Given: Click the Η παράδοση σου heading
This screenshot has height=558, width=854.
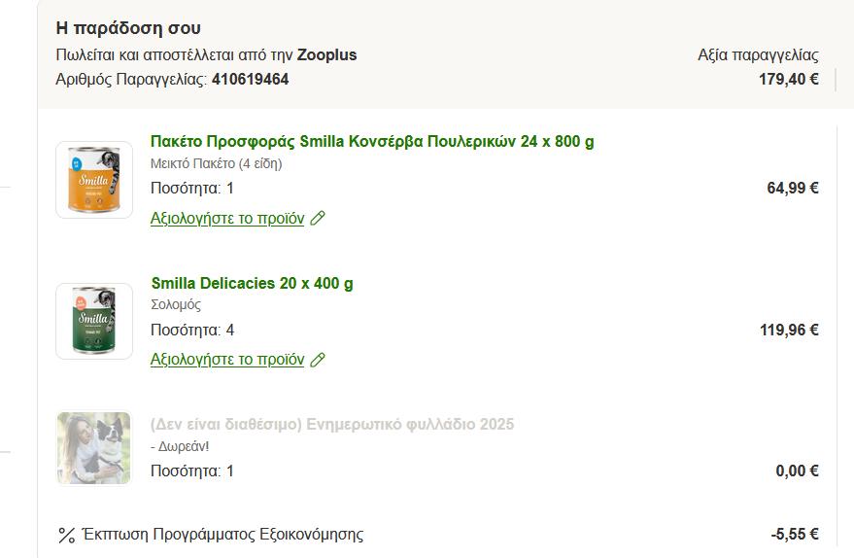Looking at the screenshot, I should tap(128, 28).
